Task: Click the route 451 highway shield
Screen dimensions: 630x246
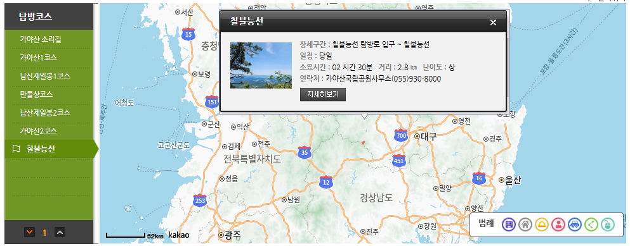Action: 398,160
